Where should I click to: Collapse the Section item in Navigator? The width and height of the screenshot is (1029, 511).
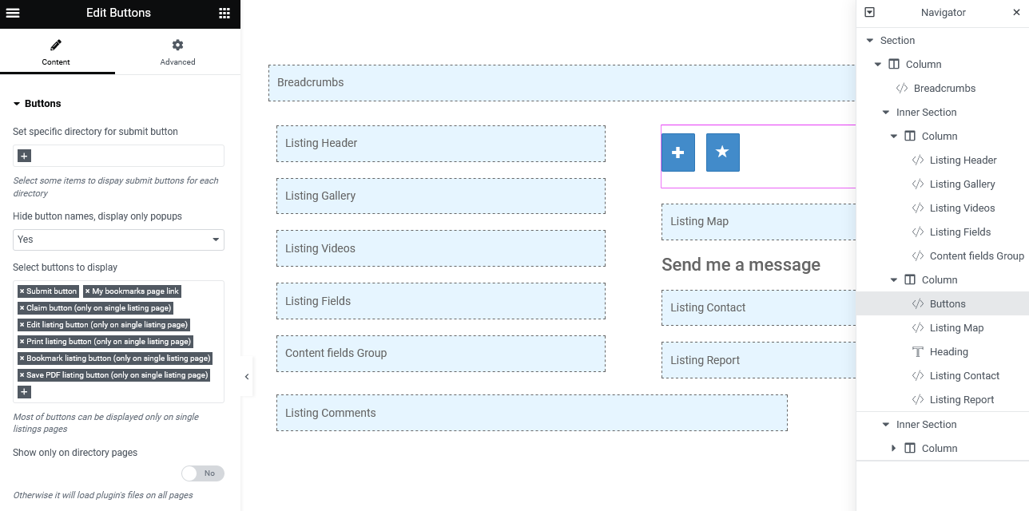(870, 41)
